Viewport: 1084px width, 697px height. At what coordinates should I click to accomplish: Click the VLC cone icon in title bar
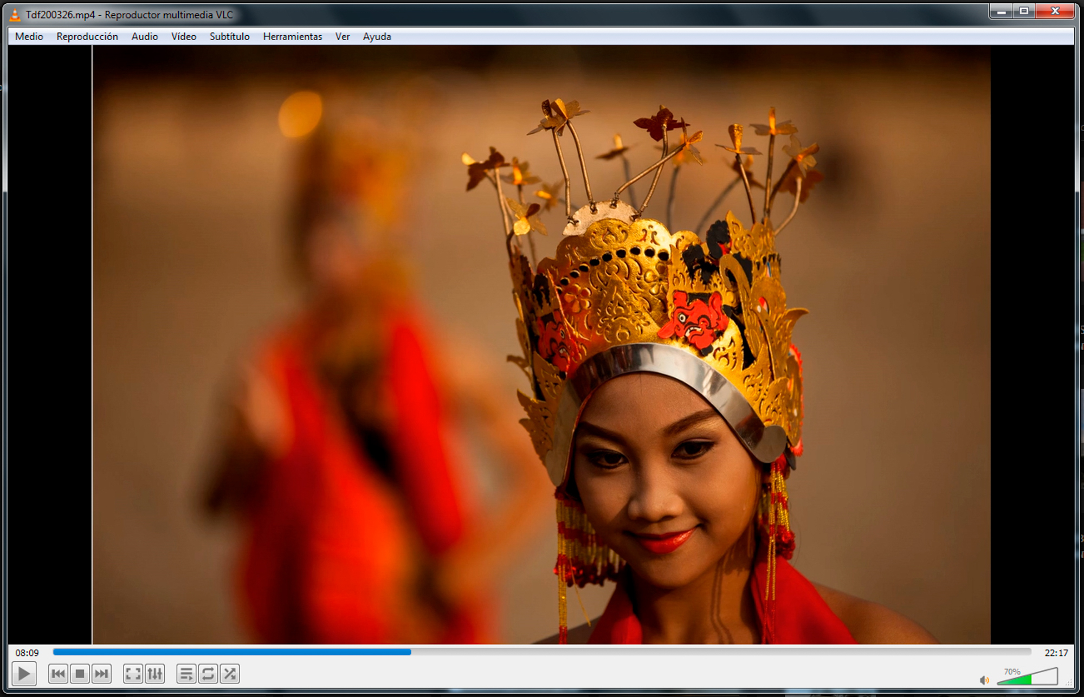click(x=16, y=15)
